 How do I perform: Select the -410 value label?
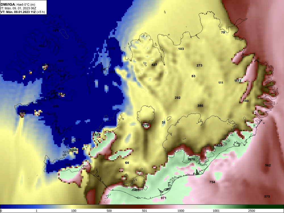(60, 89)
